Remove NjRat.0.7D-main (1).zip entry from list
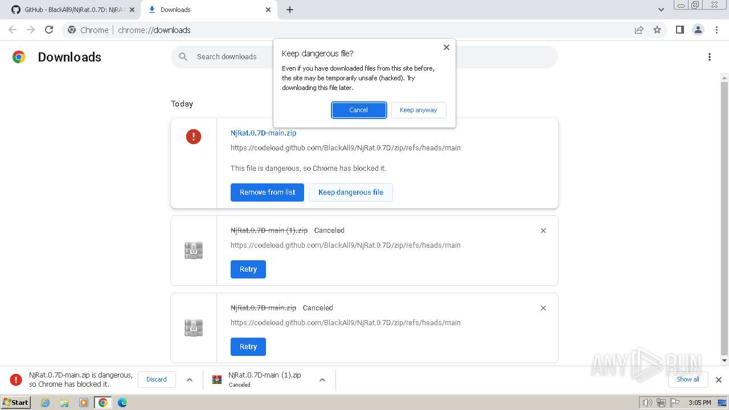This screenshot has height=410, width=729. tap(543, 231)
